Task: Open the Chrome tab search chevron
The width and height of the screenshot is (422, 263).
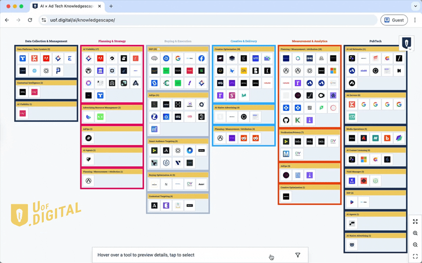Action: click(x=415, y=6)
